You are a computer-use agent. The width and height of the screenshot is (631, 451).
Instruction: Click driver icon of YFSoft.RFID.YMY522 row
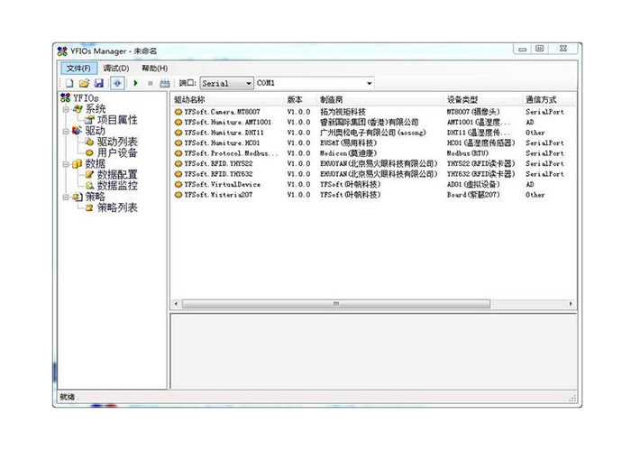point(178,164)
